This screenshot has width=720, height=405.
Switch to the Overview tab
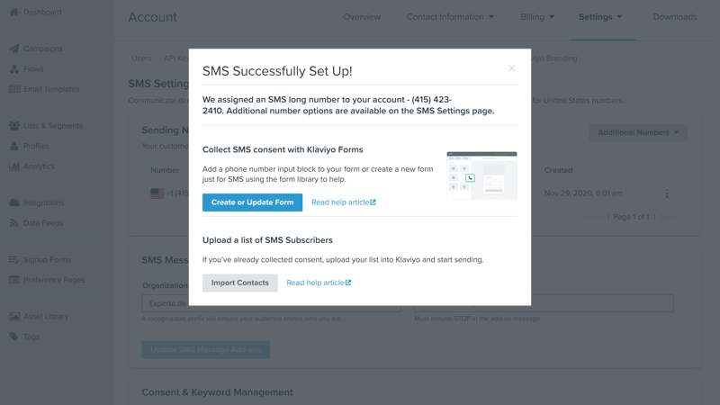(x=362, y=17)
